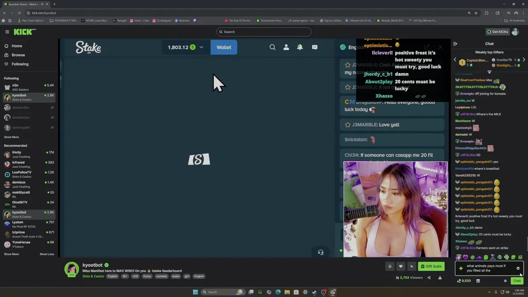Reload the page in the browser
528x297 pixels.
pyautogui.click(x=19, y=13)
